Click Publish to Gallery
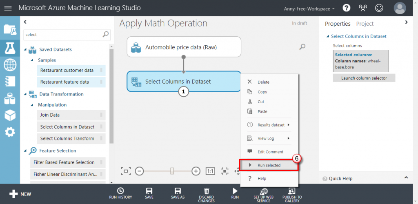The height and width of the screenshot is (204, 418). [x=292, y=195]
